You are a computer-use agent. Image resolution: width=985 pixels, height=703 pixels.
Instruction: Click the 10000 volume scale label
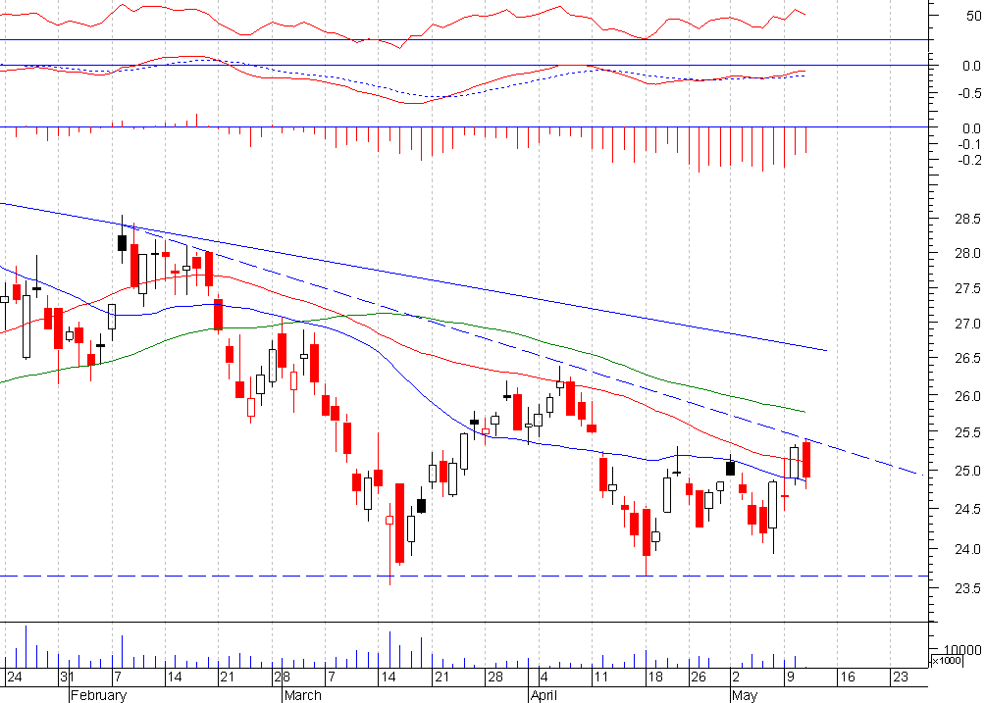(x=960, y=650)
